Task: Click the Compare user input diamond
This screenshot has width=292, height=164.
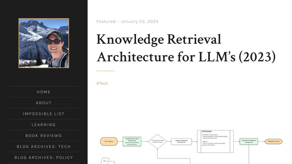Action: coord(157,141)
